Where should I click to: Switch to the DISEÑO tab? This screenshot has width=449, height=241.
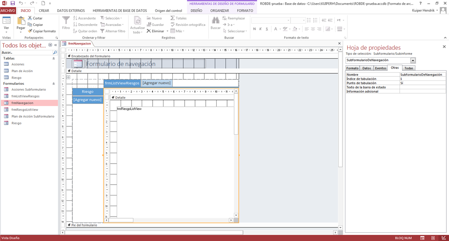point(196,10)
